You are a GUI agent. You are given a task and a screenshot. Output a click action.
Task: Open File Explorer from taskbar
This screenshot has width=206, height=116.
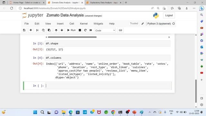click(64, 112)
